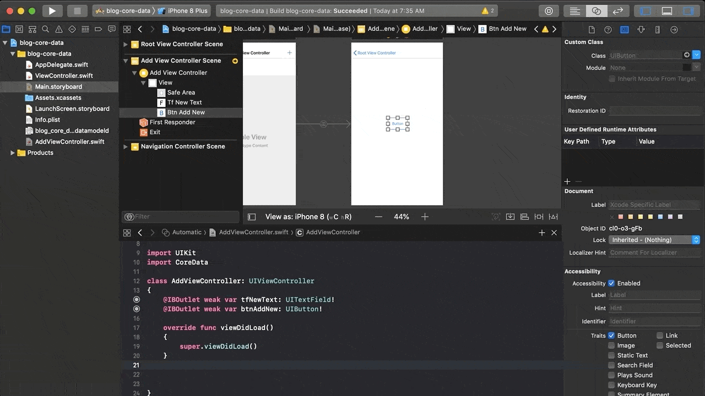Click the Root View Controller back link

point(375,53)
